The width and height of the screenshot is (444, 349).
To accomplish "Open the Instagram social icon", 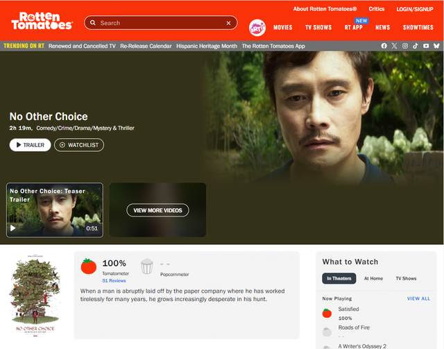I will coord(405,46).
